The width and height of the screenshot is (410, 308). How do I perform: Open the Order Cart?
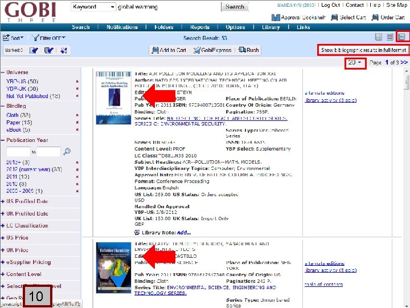[388, 18]
